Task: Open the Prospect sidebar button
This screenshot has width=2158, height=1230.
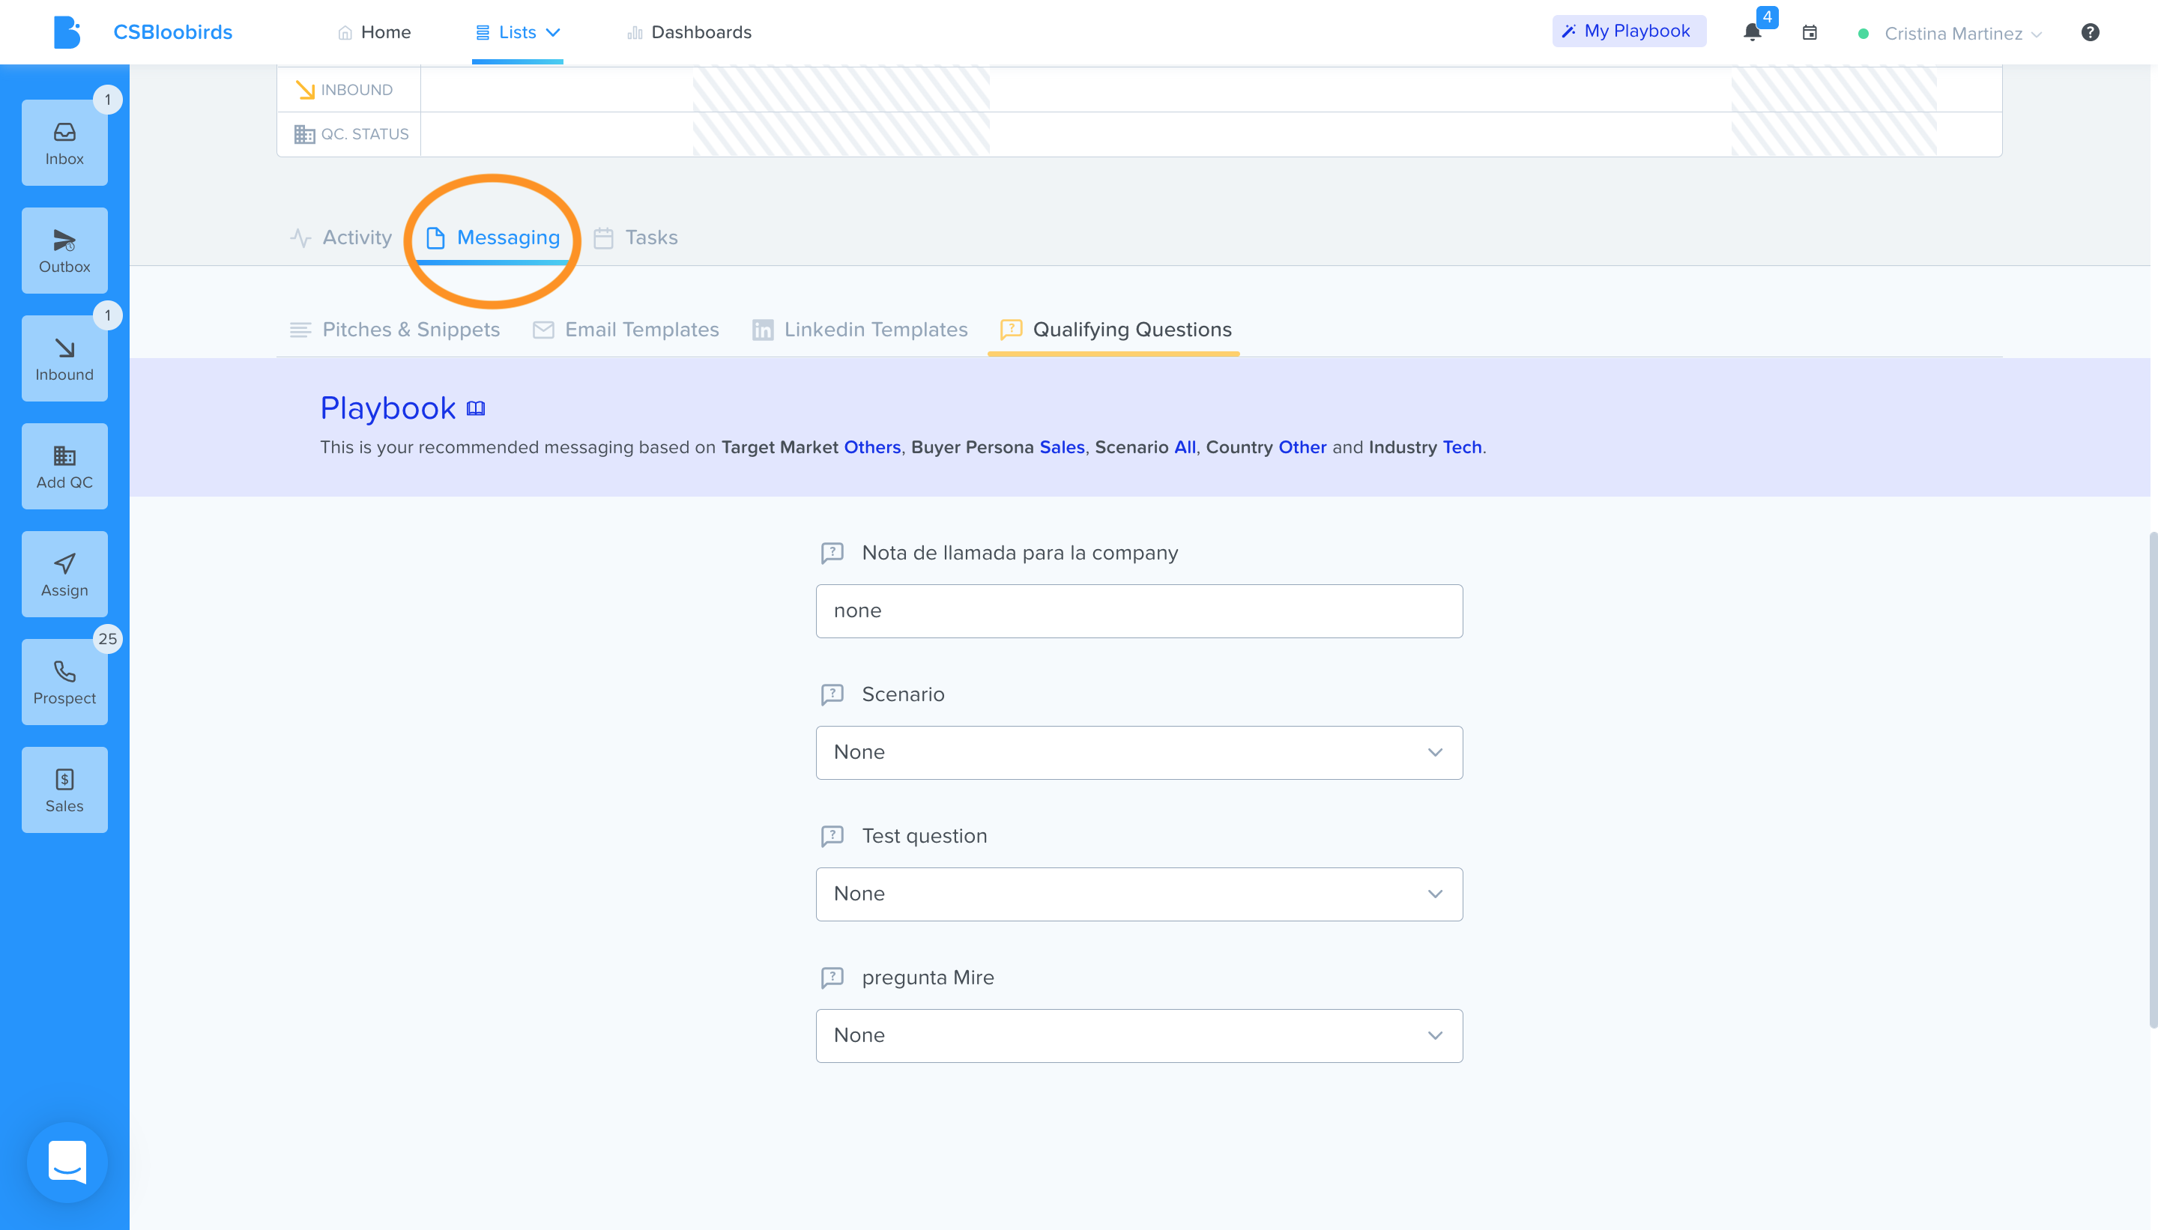Action: click(64, 682)
